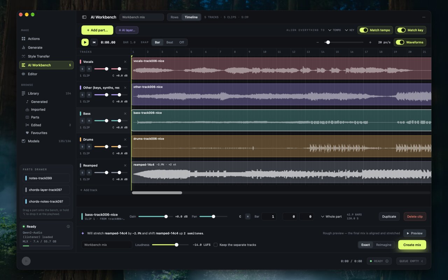Open the Imported library folder icon
The height and width of the screenshot is (280, 448).
tap(28, 110)
